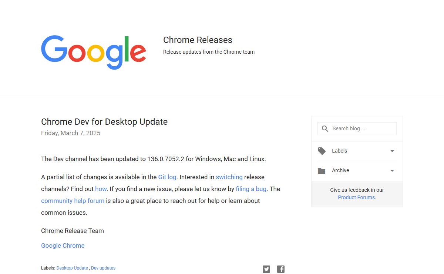Expand the Labels dropdown arrow
Image resolution: width=444 pixels, height=274 pixels.
click(392, 151)
